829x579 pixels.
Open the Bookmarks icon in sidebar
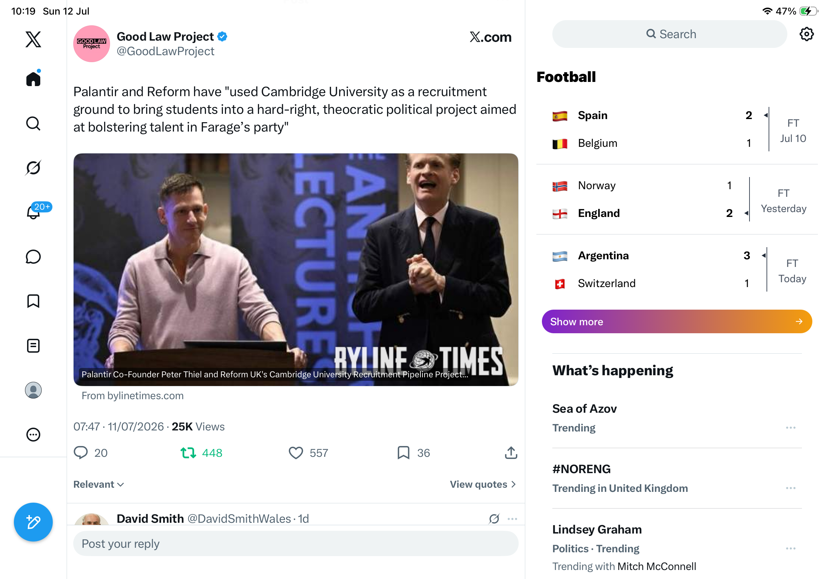click(33, 301)
